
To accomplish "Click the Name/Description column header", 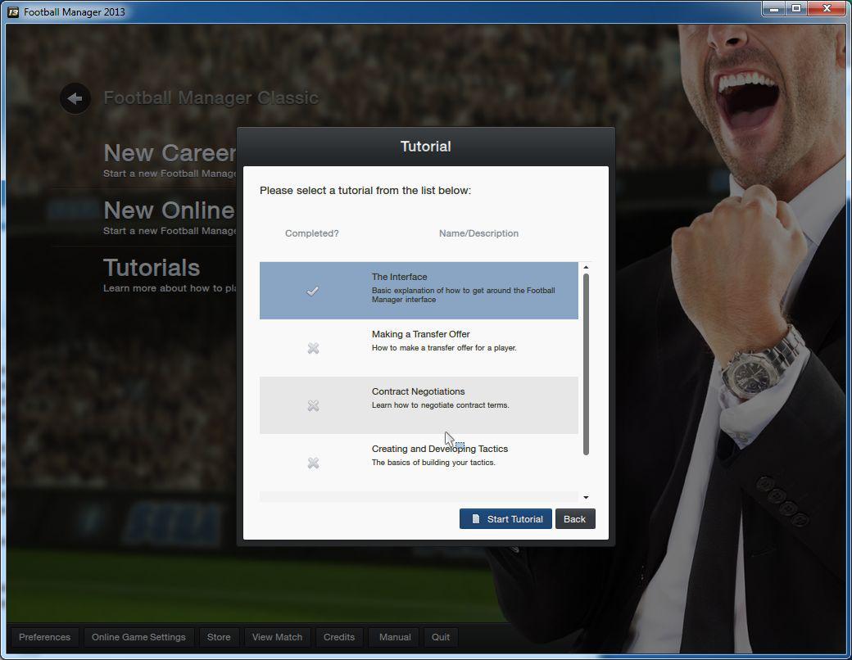I will pyautogui.click(x=478, y=233).
